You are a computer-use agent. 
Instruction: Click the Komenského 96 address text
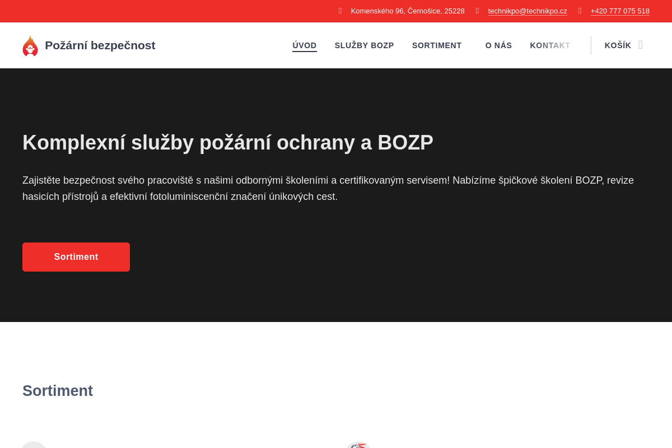407,11
